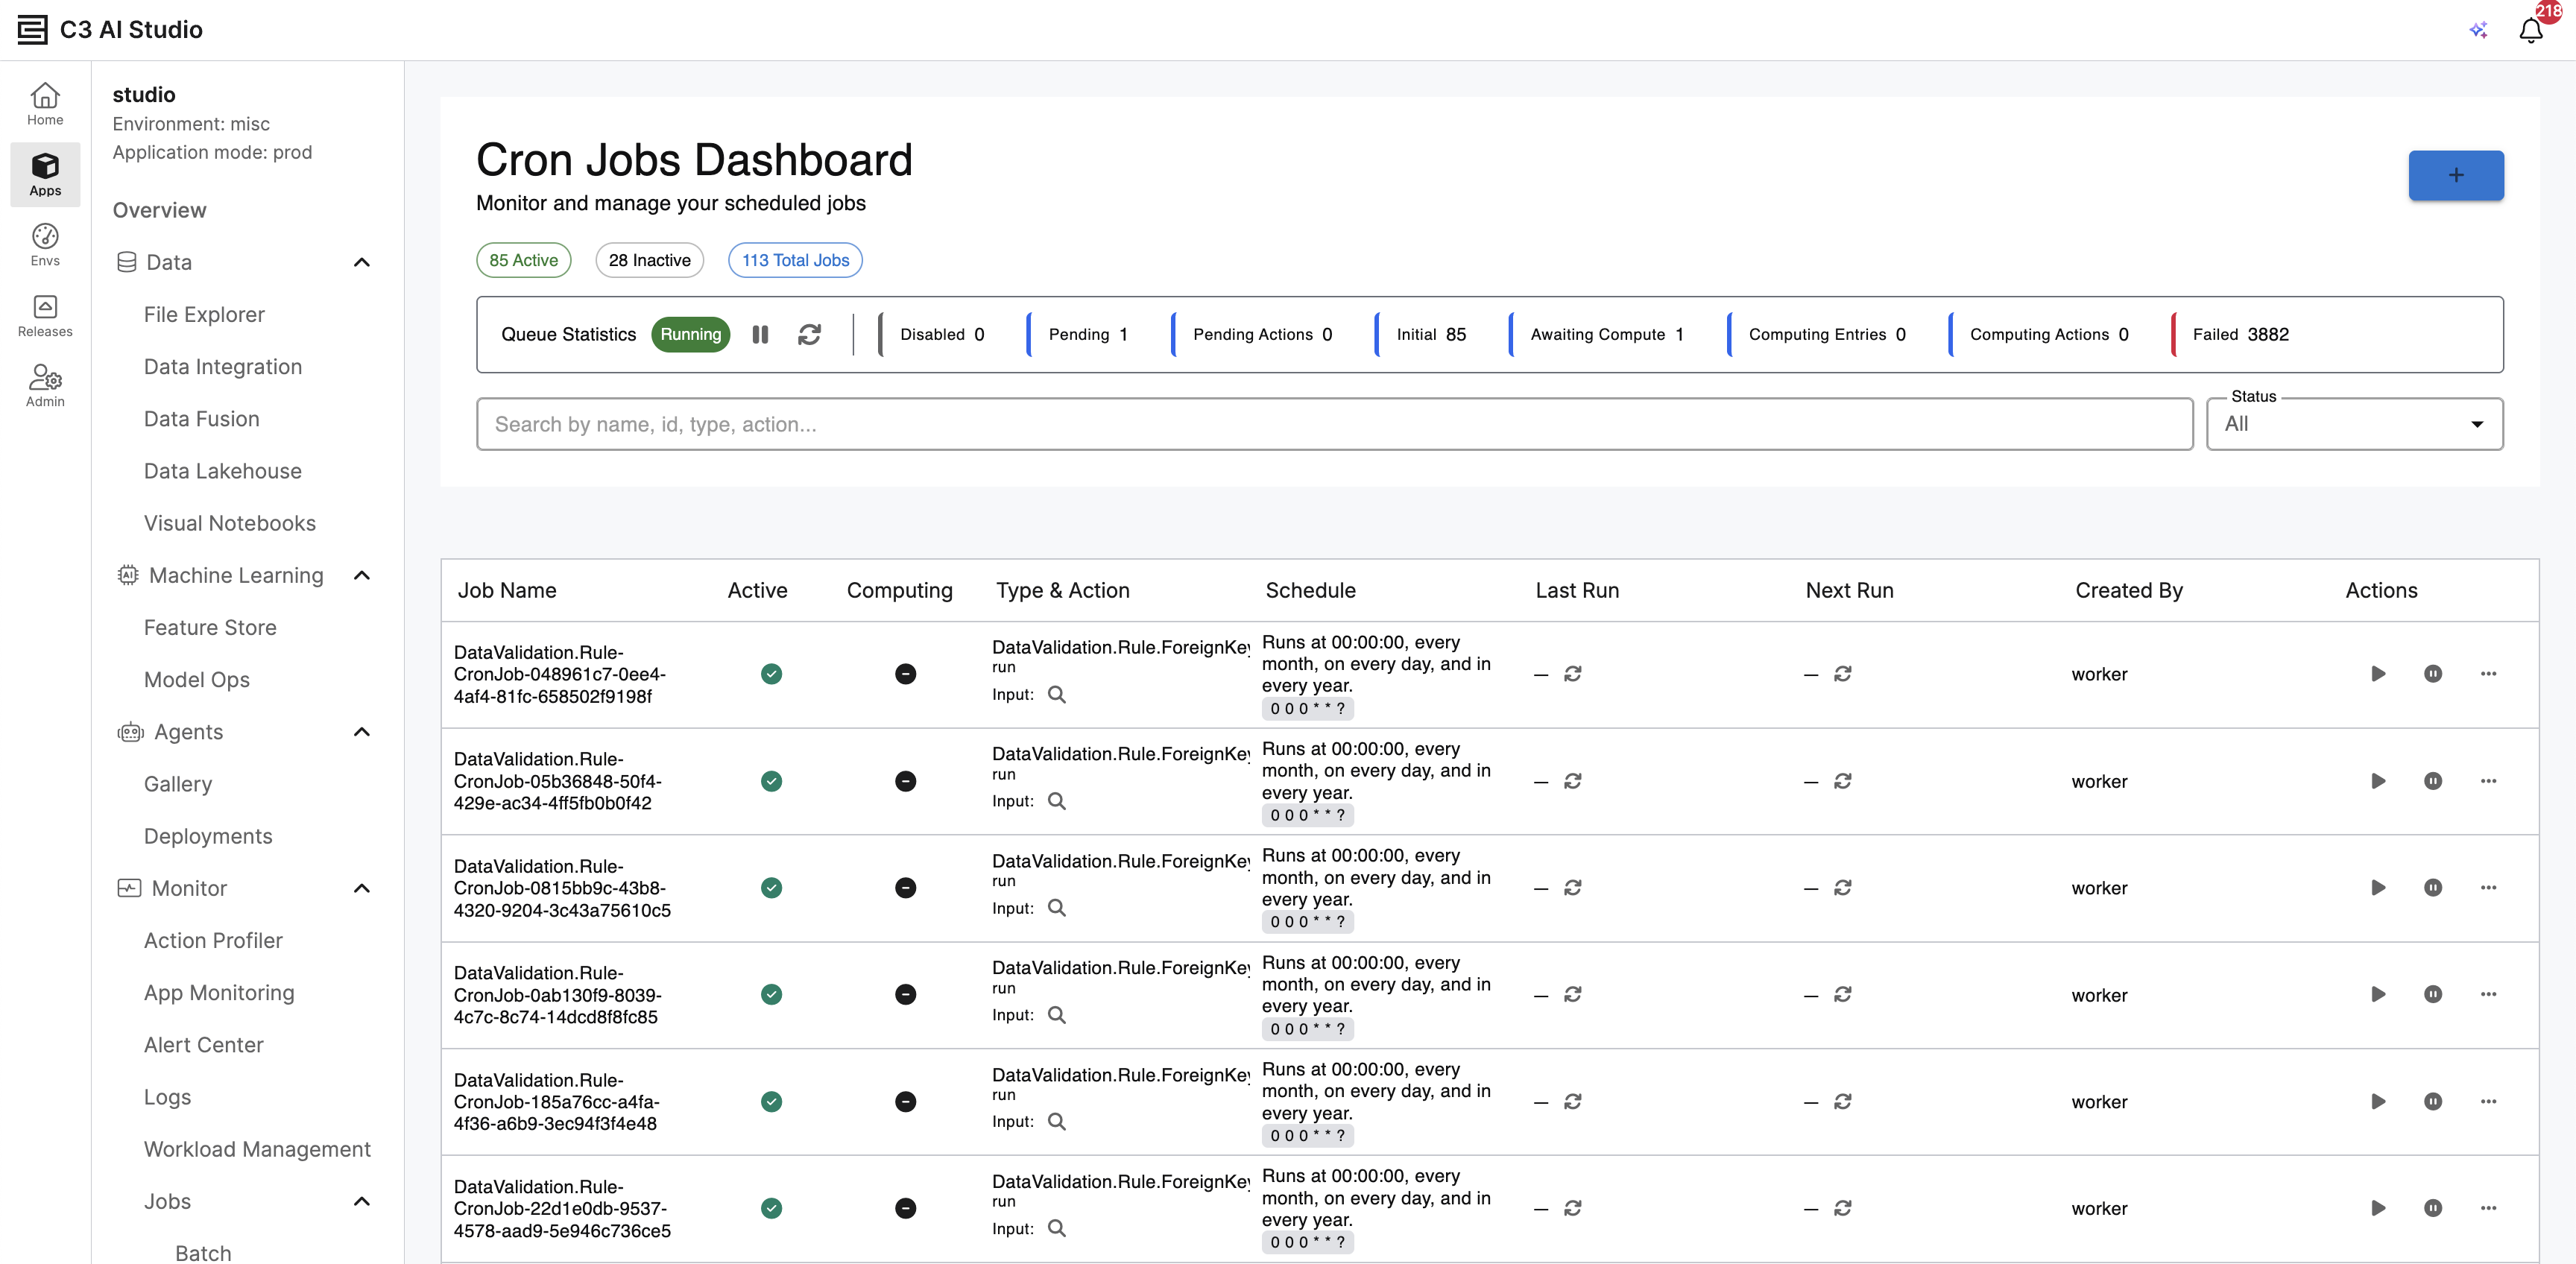Pause the running queue
Image resolution: width=2576 pixels, height=1264 pixels.
tap(760, 335)
